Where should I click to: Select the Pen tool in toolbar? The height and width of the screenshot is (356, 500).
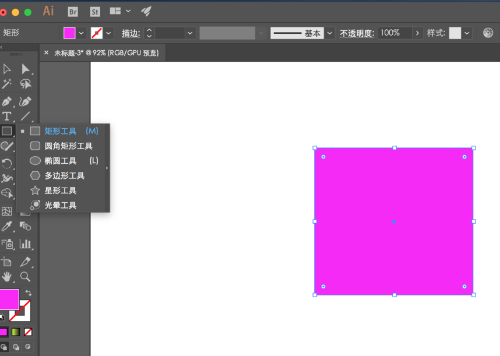(7, 101)
